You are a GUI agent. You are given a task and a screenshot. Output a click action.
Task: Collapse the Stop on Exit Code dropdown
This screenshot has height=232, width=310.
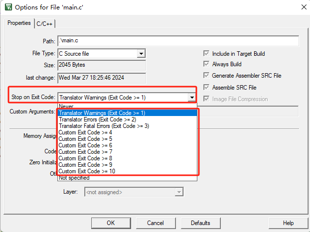[191, 98]
